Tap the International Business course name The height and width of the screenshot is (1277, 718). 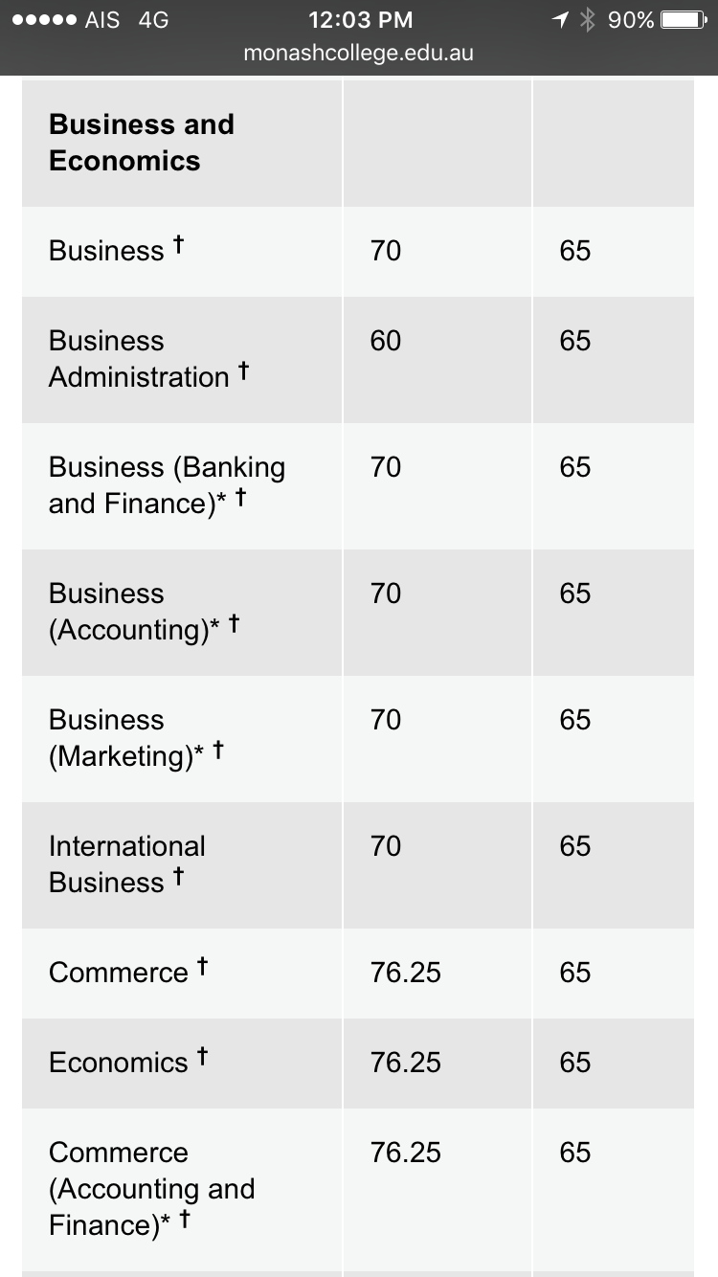click(127, 863)
